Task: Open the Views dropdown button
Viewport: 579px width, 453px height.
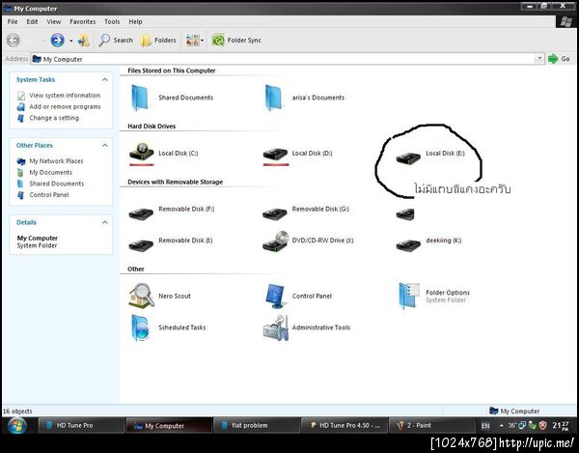Action: [x=195, y=40]
